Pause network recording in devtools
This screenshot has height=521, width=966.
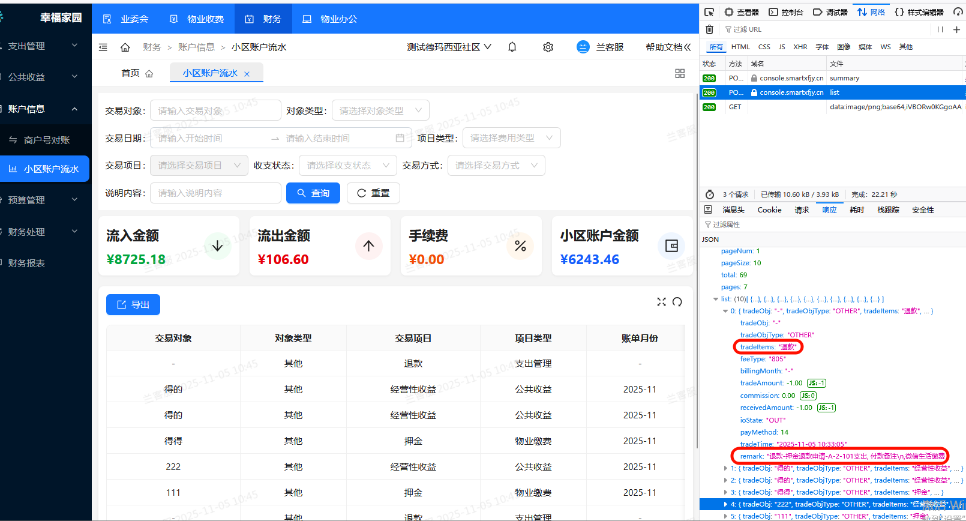point(940,29)
